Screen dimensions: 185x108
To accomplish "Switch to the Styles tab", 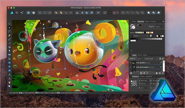I will click(145, 55).
